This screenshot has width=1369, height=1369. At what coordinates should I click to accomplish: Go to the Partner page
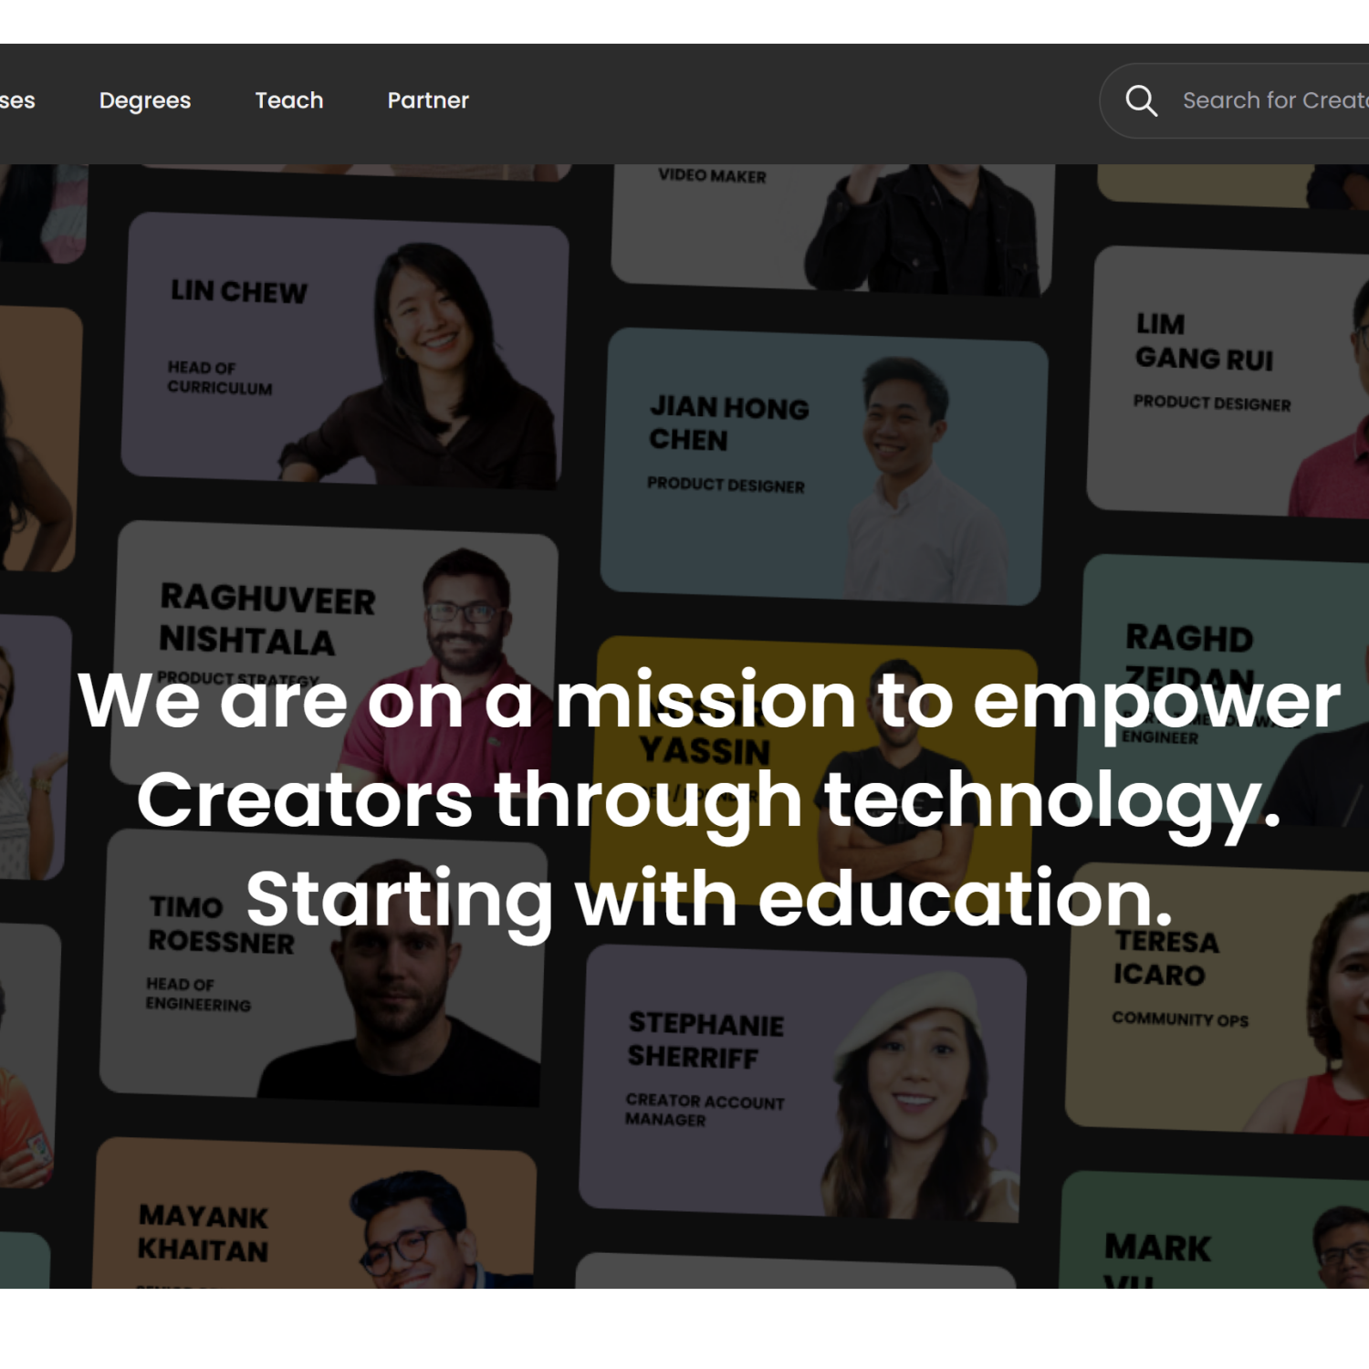[428, 100]
